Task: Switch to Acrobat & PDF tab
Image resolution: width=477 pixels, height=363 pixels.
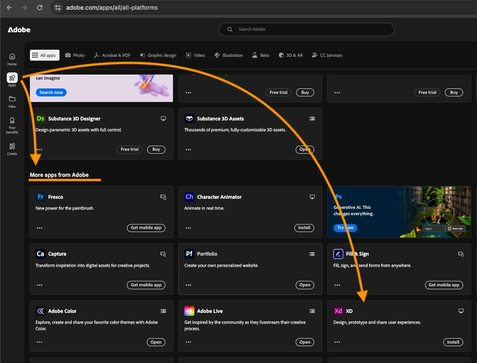Action: point(112,55)
